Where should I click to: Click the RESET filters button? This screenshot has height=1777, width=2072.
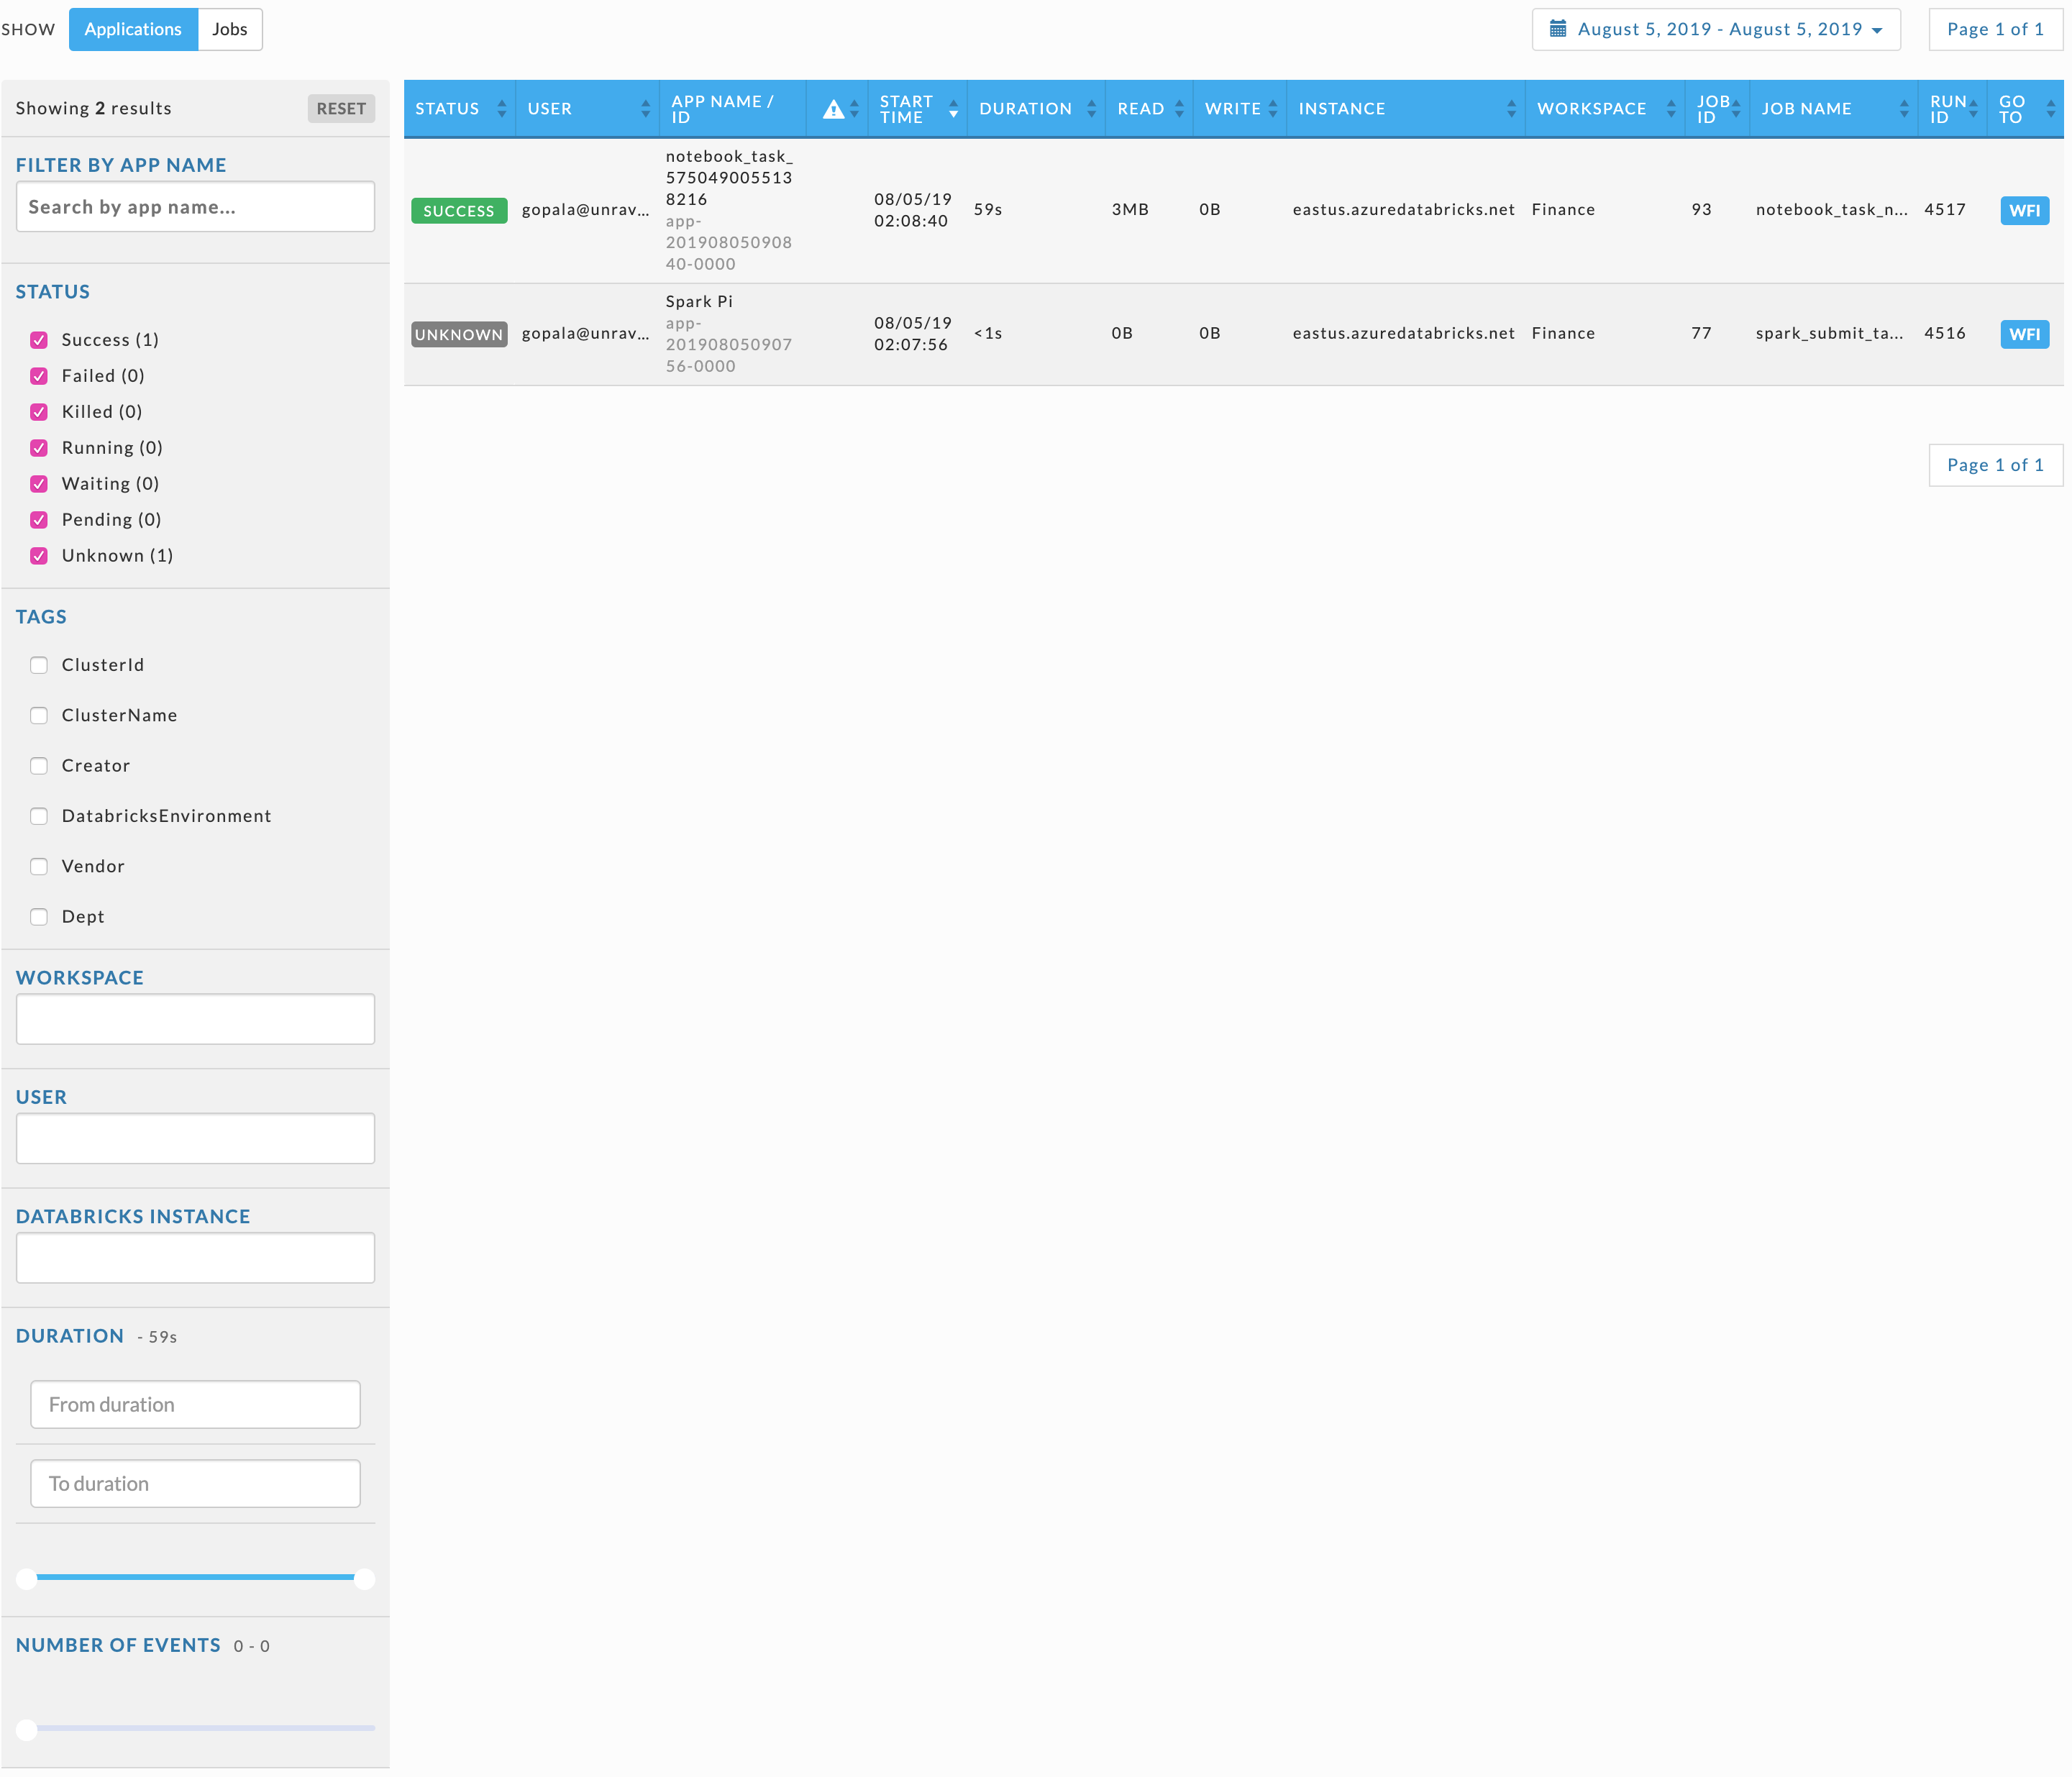coord(341,108)
